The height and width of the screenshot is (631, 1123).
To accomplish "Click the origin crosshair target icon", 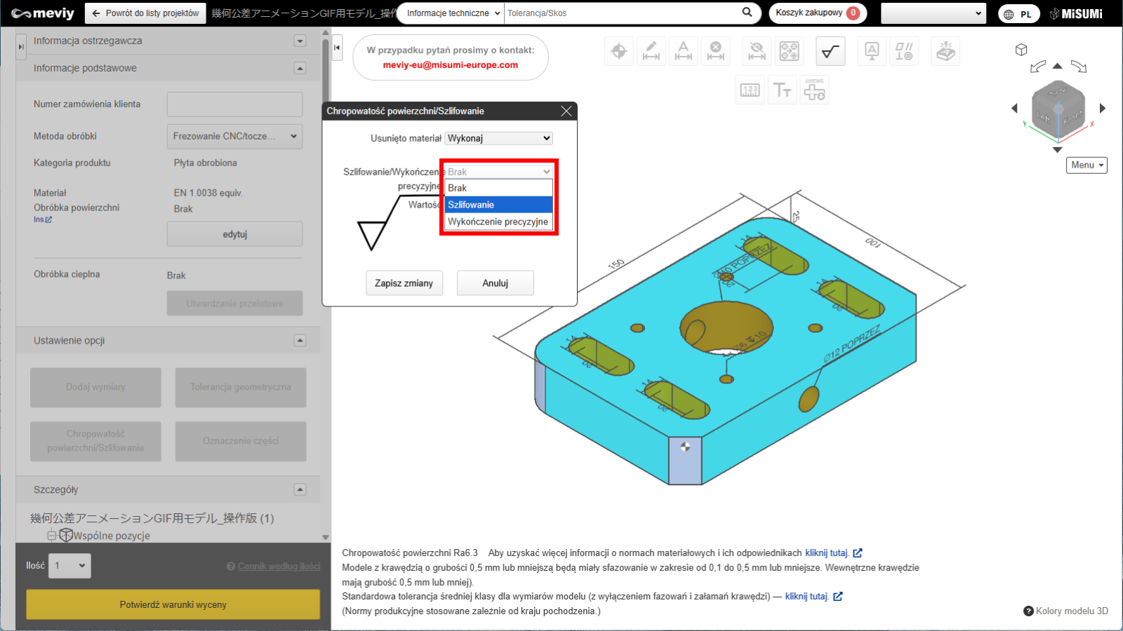I will tap(618, 51).
